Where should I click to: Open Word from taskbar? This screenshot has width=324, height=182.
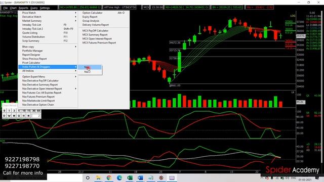(x=140, y=177)
